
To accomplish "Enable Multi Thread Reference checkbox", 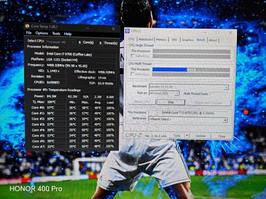I will tap(132, 74).
